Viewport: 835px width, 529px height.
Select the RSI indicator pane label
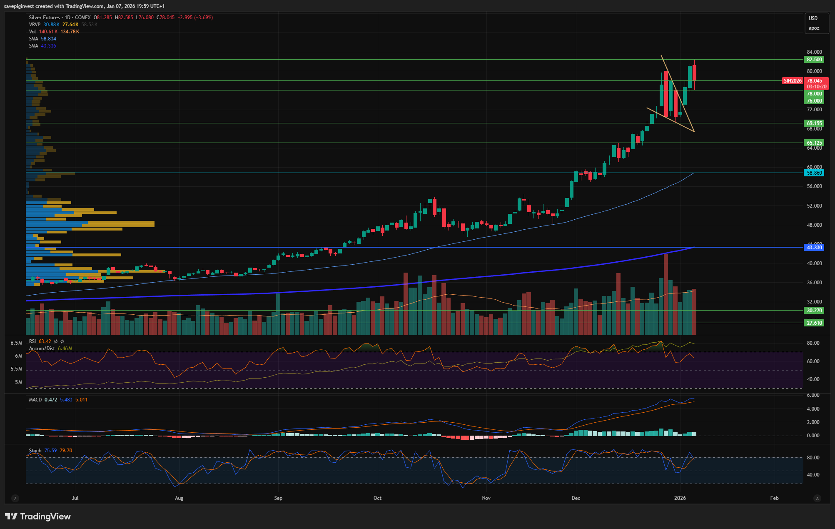[32, 341]
